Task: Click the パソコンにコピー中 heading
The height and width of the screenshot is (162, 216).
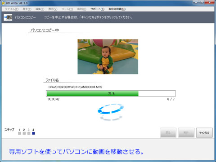Action: click(x=45, y=30)
